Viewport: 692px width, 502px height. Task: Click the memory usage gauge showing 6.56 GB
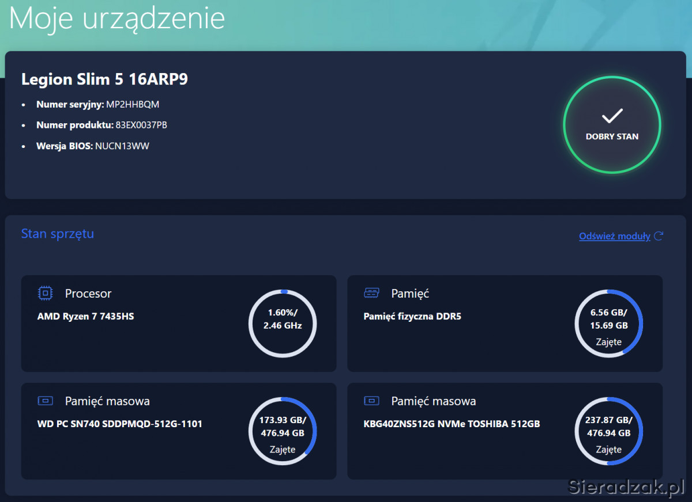pyautogui.click(x=609, y=324)
